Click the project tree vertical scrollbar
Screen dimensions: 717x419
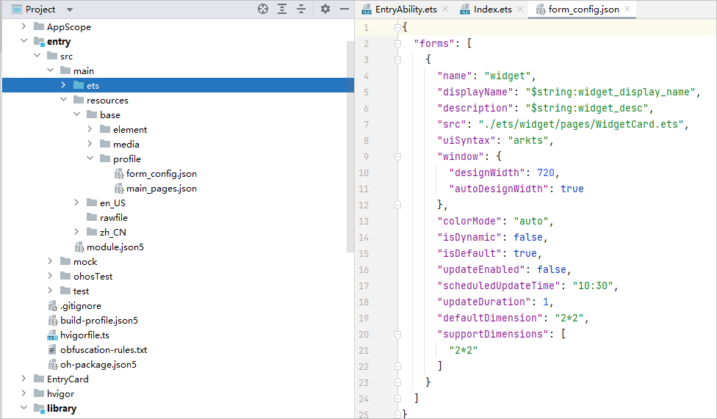[x=350, y=146]
